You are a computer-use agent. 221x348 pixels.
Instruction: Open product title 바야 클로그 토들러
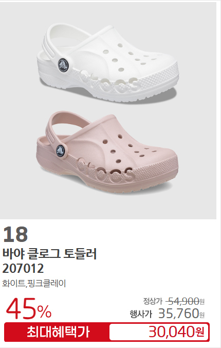(x=50, y=254)
